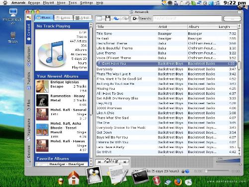Open the Magnatune sidebar panel
Viewport: 249px width, 187px height.
29,129
